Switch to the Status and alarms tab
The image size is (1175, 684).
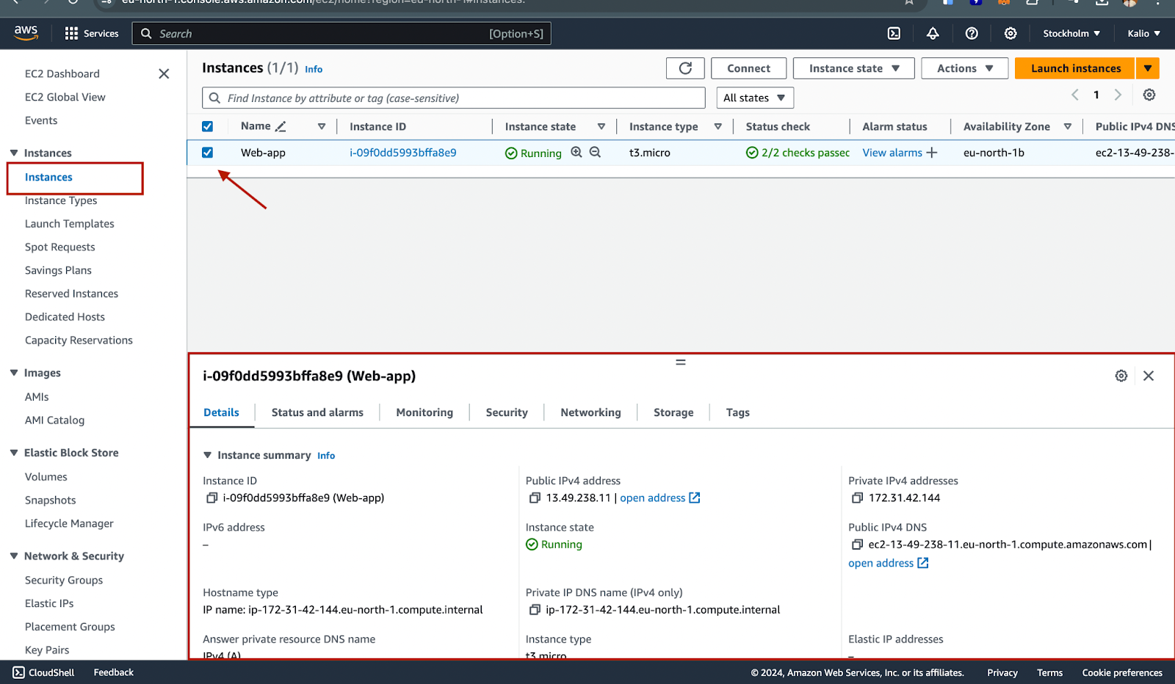pos(317,412)
